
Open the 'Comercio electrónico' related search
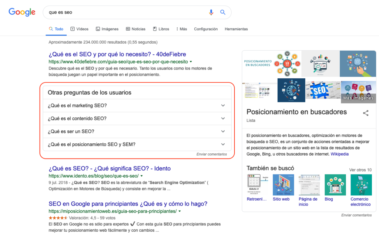pos(361,191)
